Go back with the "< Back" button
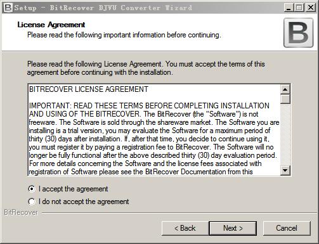 185,228
